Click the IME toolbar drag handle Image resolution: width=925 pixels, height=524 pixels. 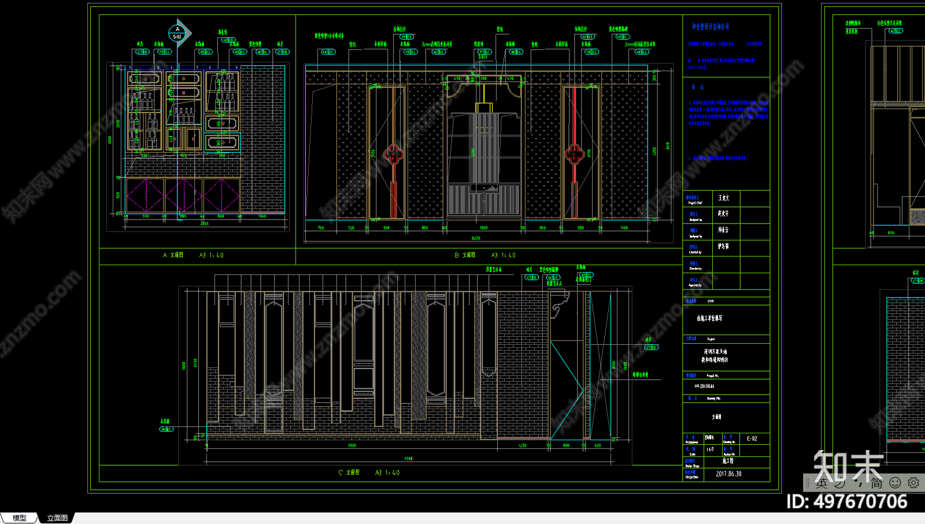tap(808, 482)
